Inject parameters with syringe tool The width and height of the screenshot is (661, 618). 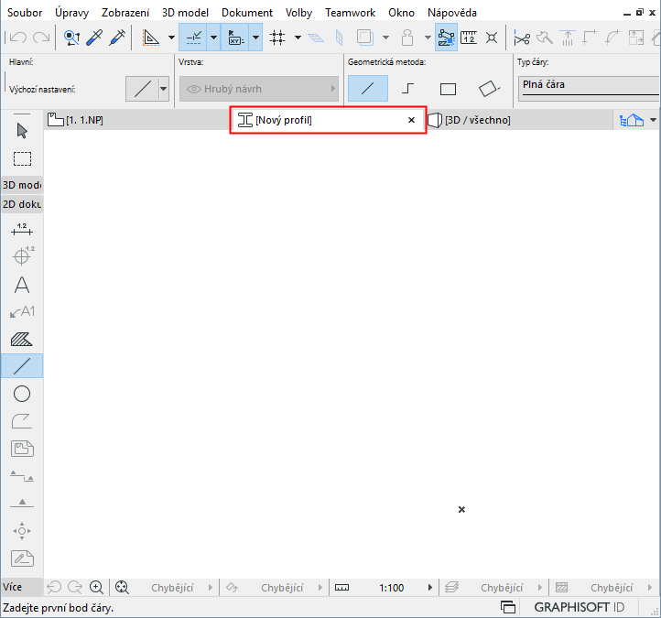click(117, 38)
